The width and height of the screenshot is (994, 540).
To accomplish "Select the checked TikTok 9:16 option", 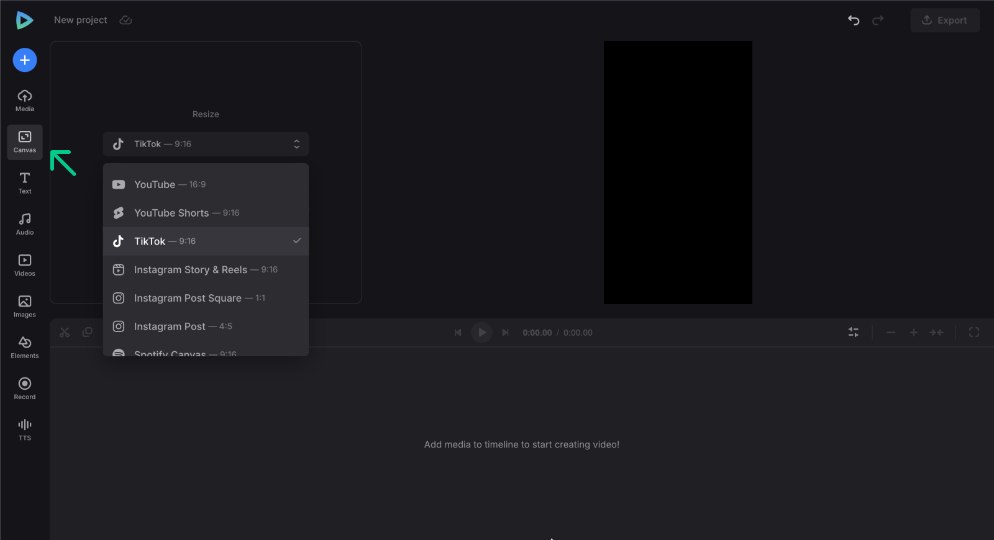I will click(206, 241).
